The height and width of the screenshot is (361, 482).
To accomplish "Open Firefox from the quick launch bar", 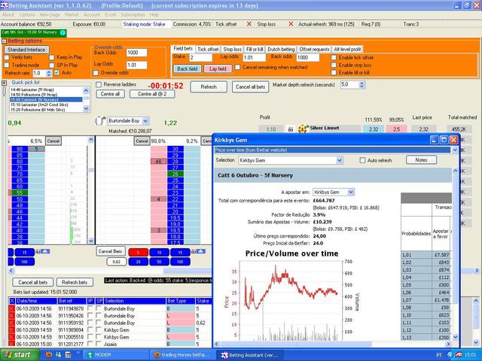I will click(x=48, y=355).
